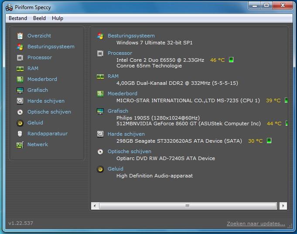297x234 pixels.
Task: Click the Harde schijven drive icon in summary panel
Action: click(x=100, y=134)
